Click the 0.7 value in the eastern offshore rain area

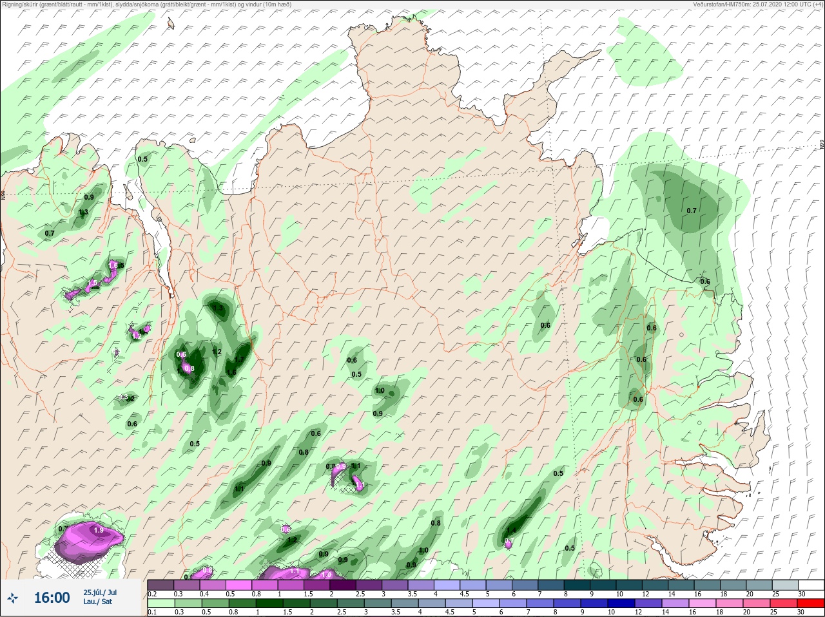692,211
